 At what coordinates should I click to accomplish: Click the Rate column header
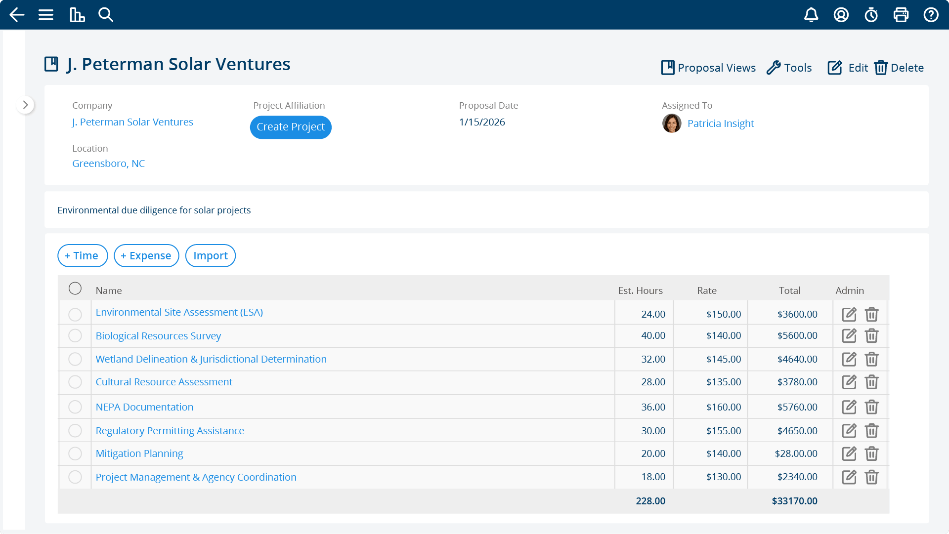pos(707,290)
